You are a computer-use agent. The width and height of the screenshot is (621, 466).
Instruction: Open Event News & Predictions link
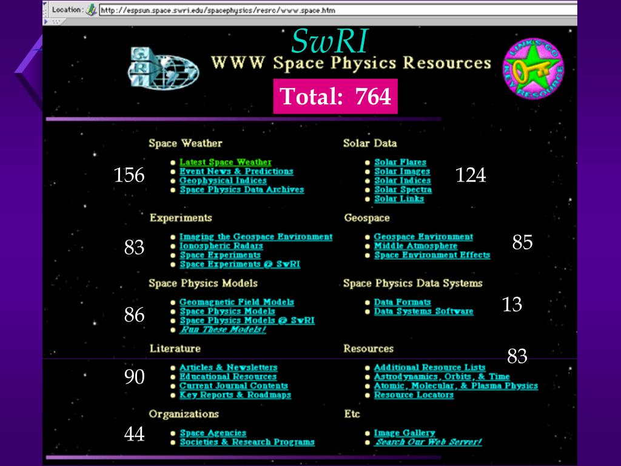click(237, 171)
